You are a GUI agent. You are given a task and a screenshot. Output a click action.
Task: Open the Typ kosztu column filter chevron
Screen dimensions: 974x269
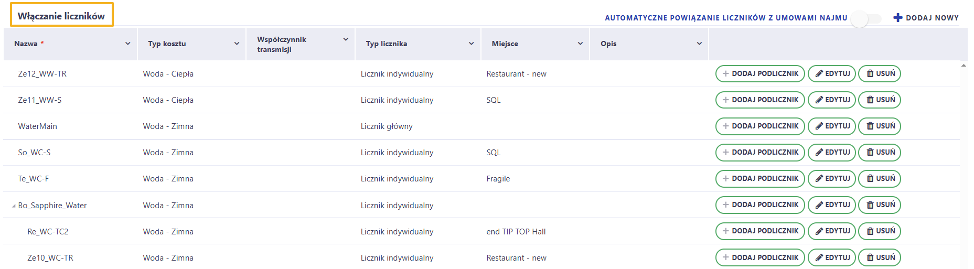click(237, 44)
